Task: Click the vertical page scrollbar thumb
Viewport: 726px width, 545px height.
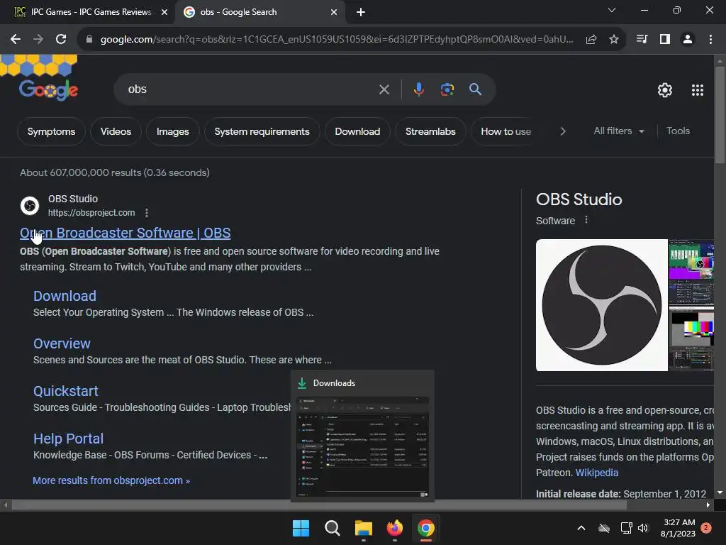Action: 720,115
